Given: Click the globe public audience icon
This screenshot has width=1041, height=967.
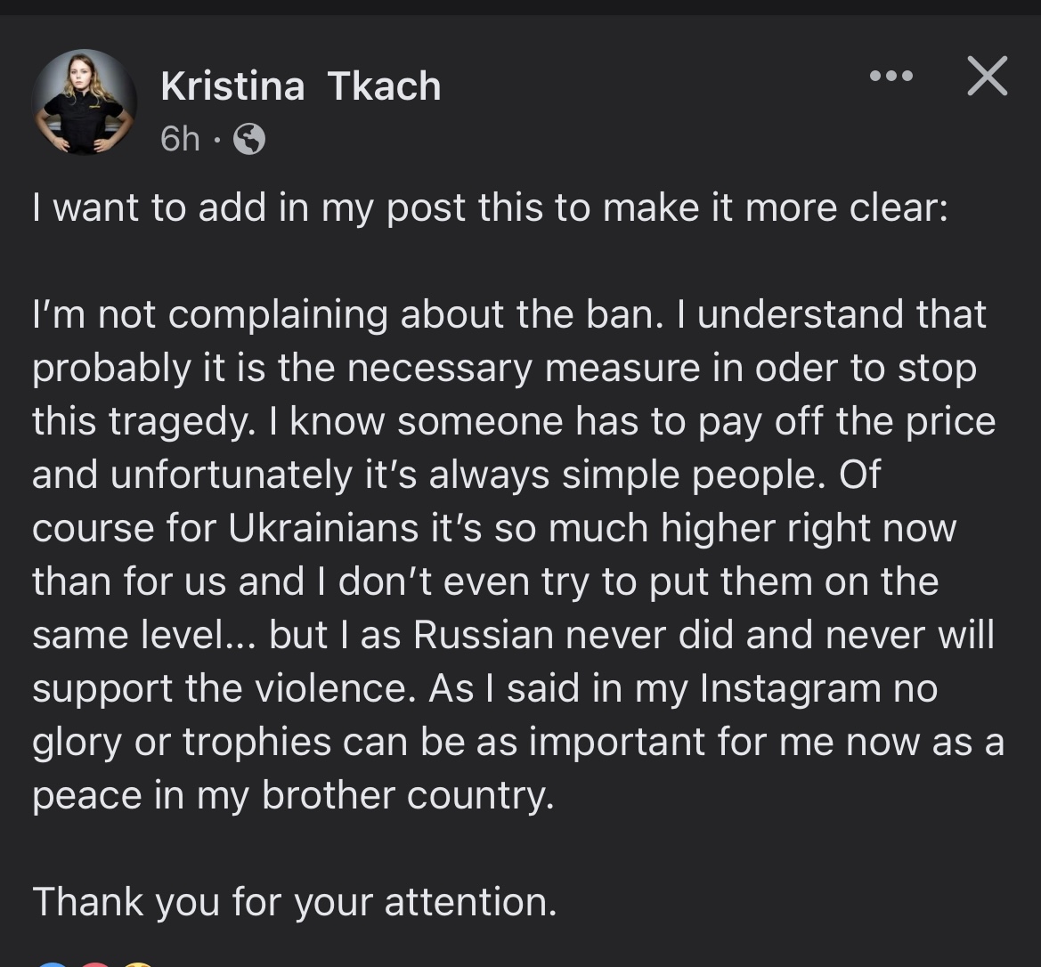Looking at the screenshot, I should click(x=248, y=139).
